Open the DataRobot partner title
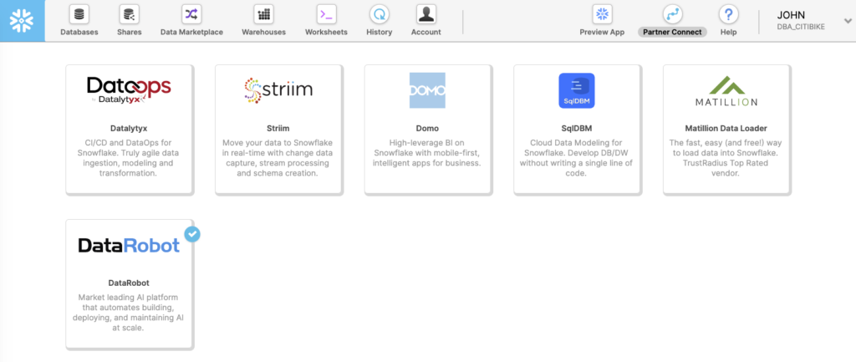The image size is (856, 362). pos(129,283)
